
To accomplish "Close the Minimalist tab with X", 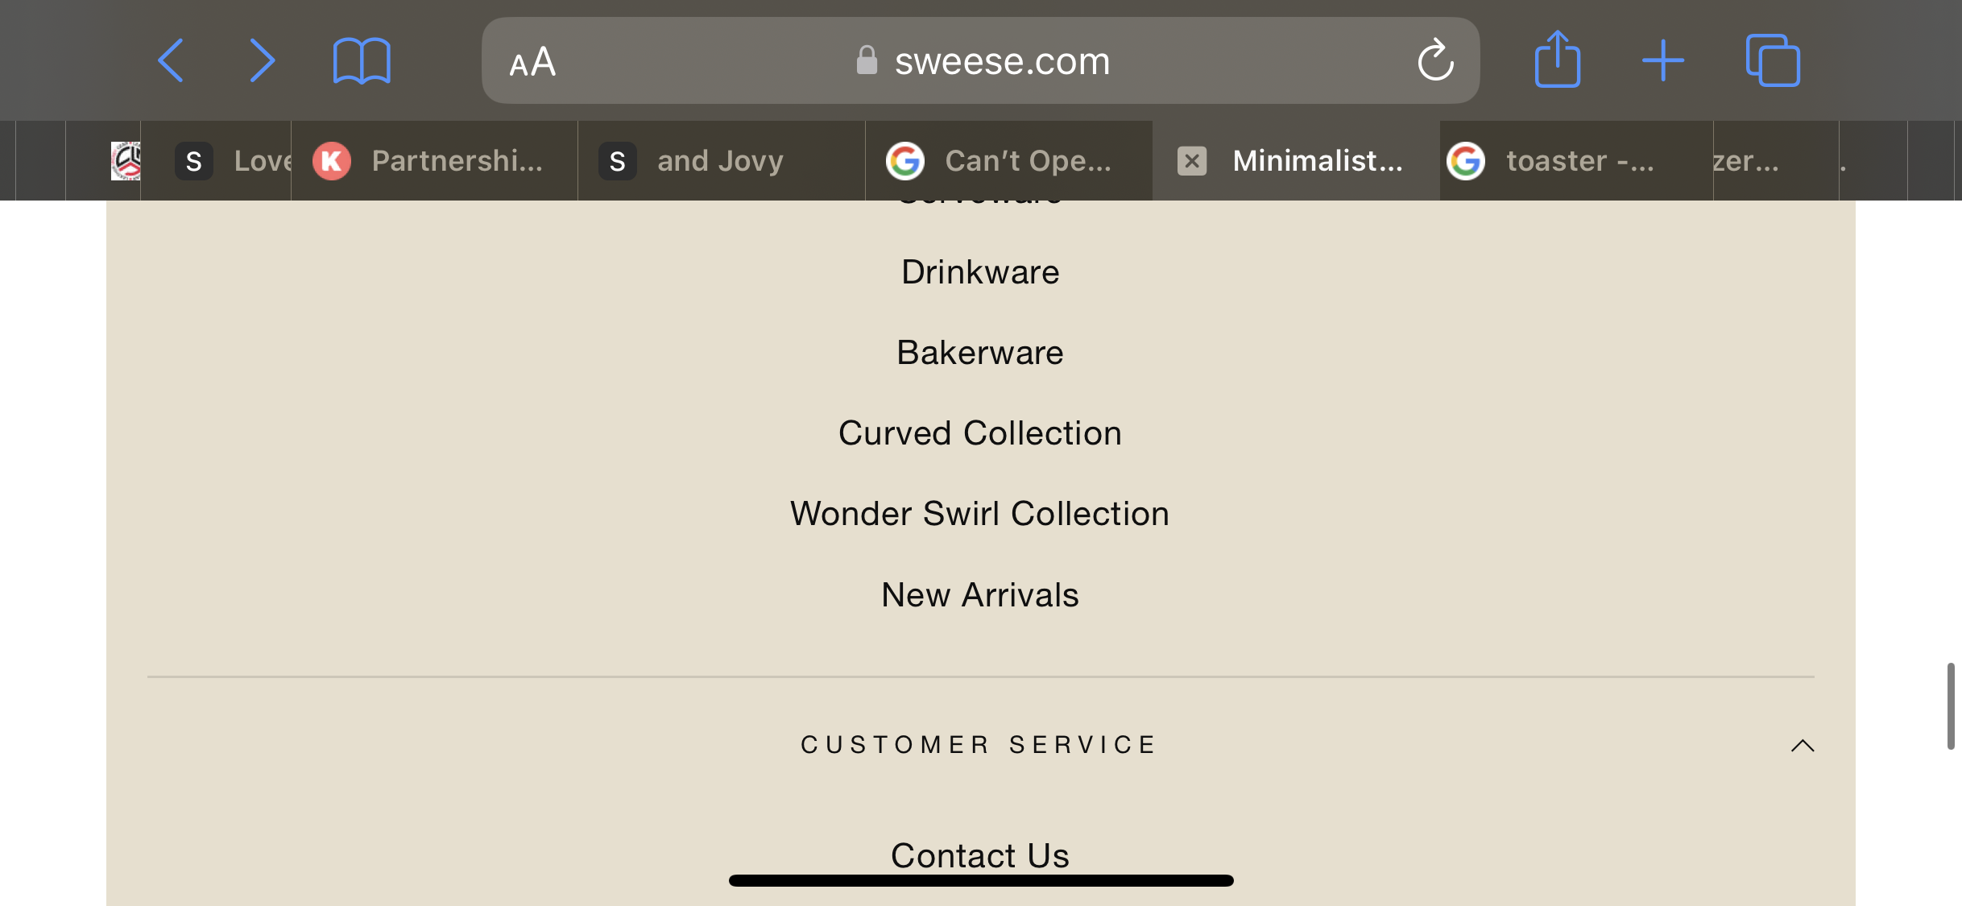I will (1192, 161).
